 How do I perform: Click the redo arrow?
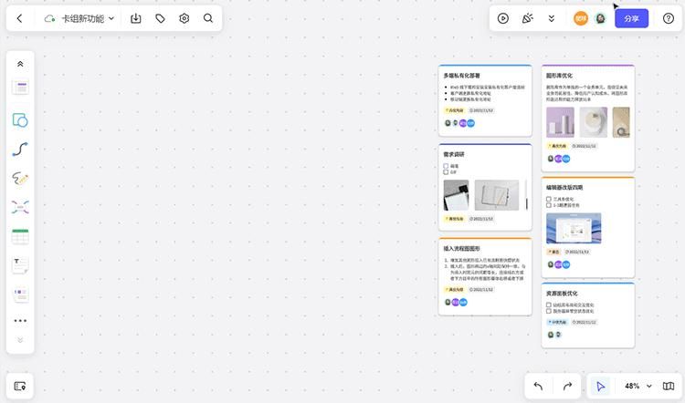(x=567, y=386)
